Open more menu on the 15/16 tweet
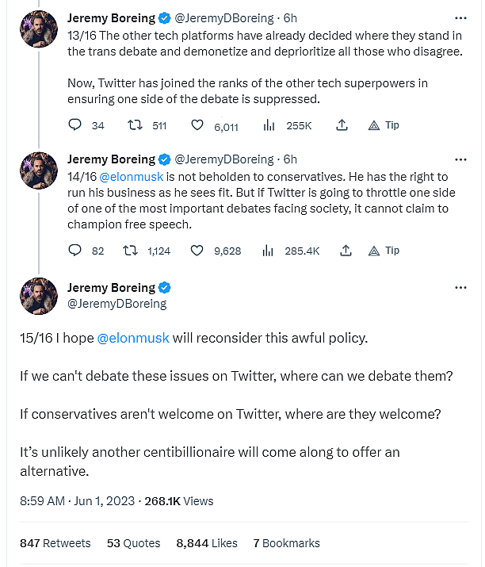The height and width of the screenshot is (567, 485). 460,287
